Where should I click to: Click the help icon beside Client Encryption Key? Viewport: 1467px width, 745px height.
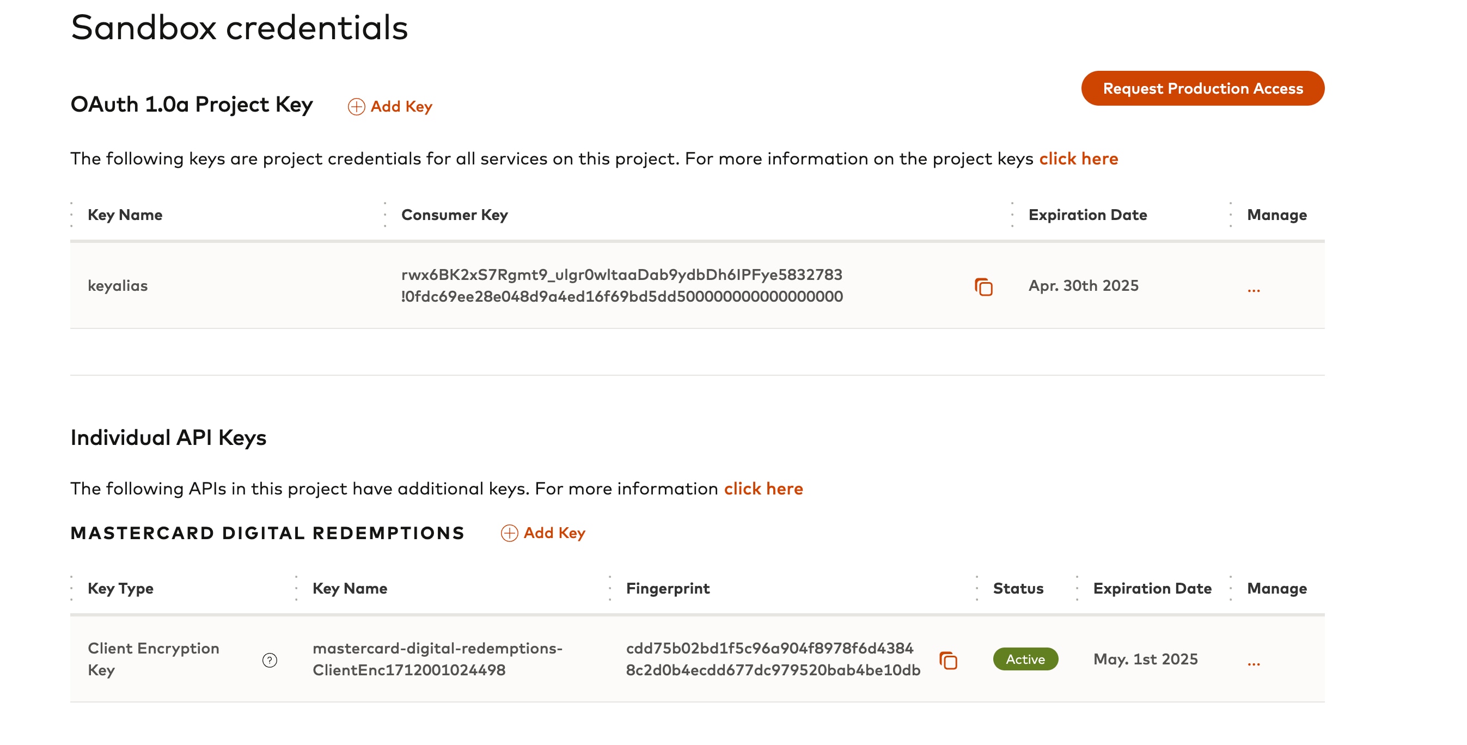(x=270, y=659)
